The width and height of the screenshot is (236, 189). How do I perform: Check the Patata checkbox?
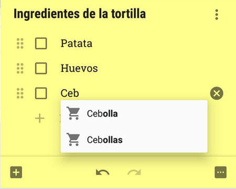(41, 43)
